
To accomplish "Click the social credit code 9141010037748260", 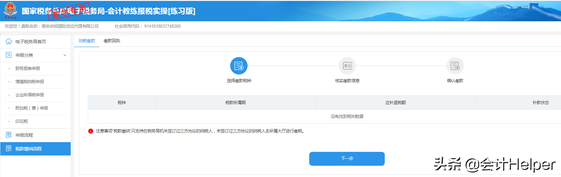I will 162,26.
